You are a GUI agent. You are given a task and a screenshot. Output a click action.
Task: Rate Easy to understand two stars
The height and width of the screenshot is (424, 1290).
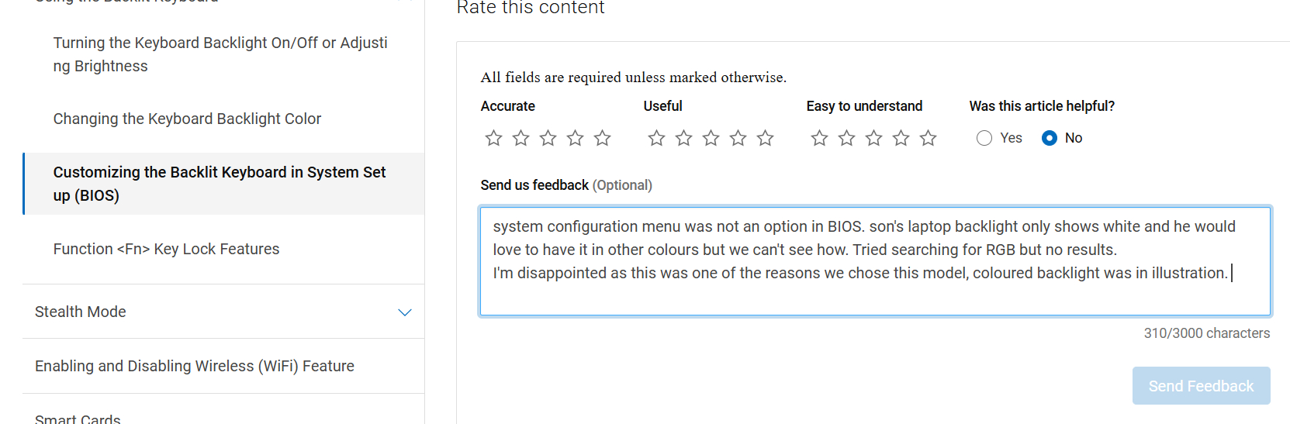coord(846,138)
